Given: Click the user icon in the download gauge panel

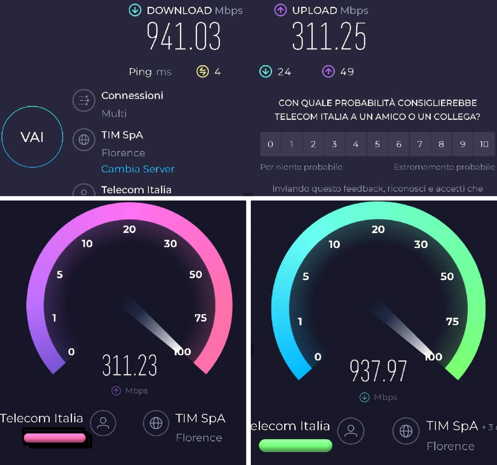Looking at the screenshot, I should [x=351, y=431].
